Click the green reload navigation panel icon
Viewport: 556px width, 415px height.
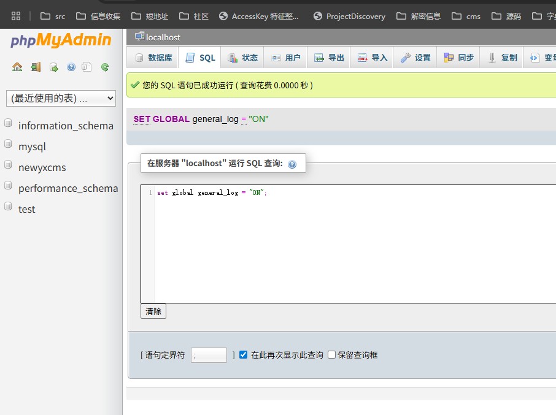click(x=104, y=67)
